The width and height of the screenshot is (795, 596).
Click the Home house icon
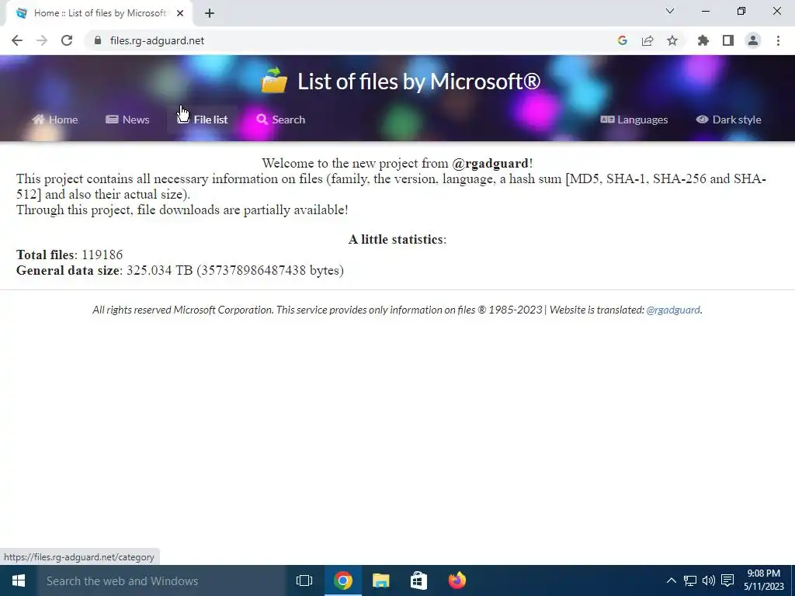pos(39,119)
